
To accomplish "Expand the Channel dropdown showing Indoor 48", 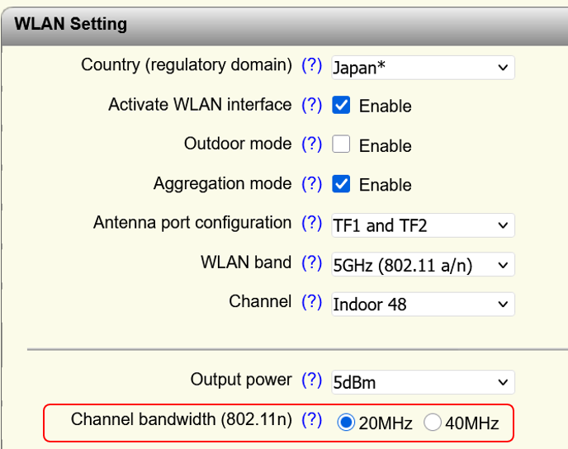I will [x=423, y=305].
